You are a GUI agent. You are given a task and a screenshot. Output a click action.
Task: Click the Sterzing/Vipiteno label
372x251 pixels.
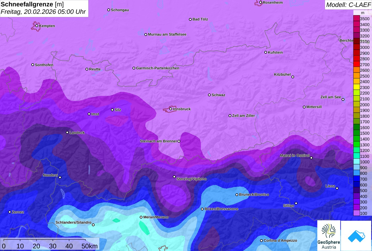click(x=192, y=179)
